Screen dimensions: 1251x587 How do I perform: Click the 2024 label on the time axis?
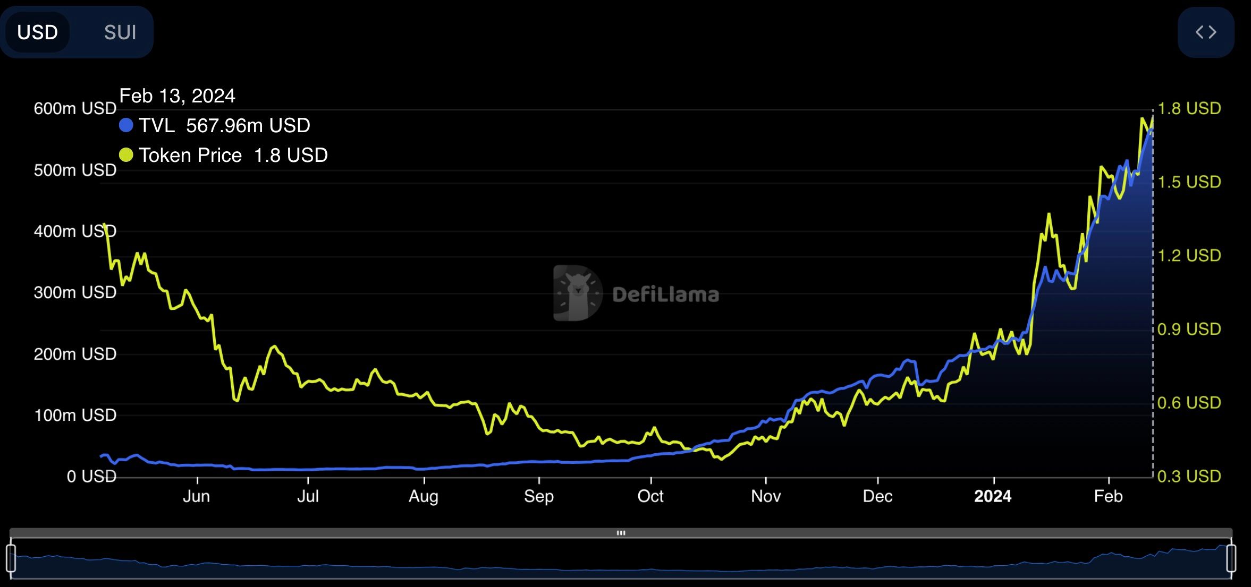992,496
